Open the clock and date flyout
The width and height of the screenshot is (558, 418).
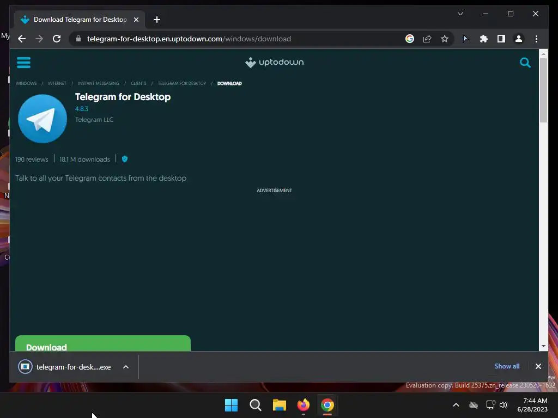tap(532, 405)
